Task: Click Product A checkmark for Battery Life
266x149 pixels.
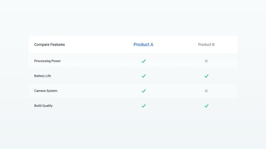Action: coord(144,76)
